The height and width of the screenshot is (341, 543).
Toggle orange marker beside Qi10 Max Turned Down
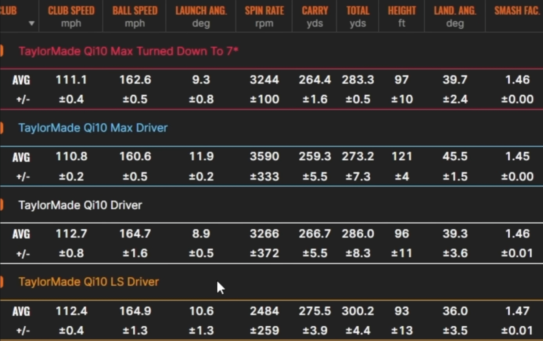[2, 51]
